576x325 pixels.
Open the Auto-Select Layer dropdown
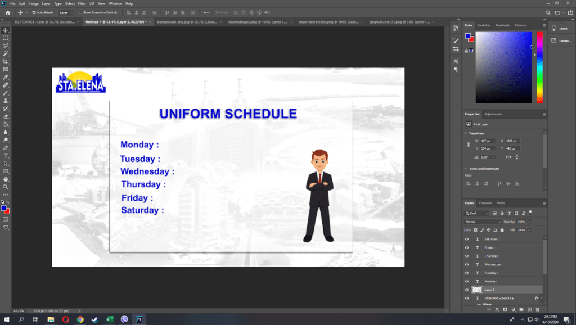coord(66,12)
